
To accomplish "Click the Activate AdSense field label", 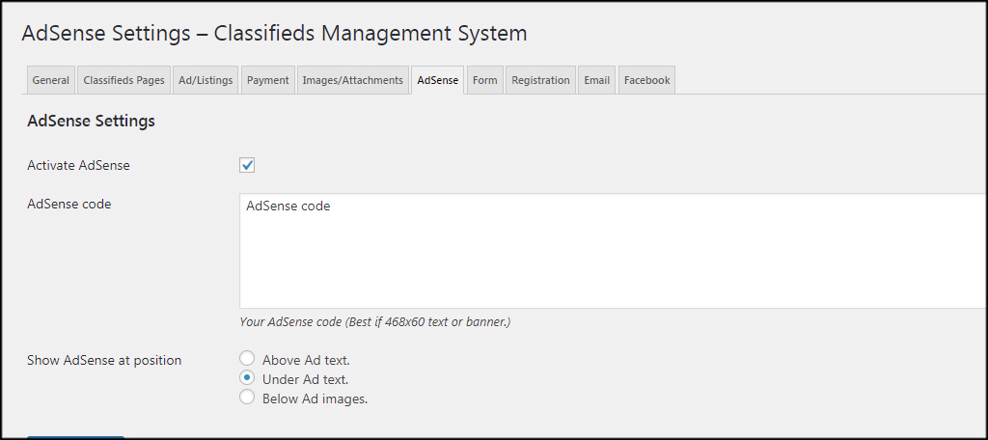I will (78, 165).
